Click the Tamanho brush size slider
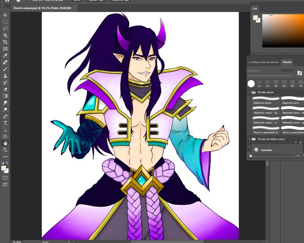The width and height of the screenshot is (304, 243). (x=270, y=75)
